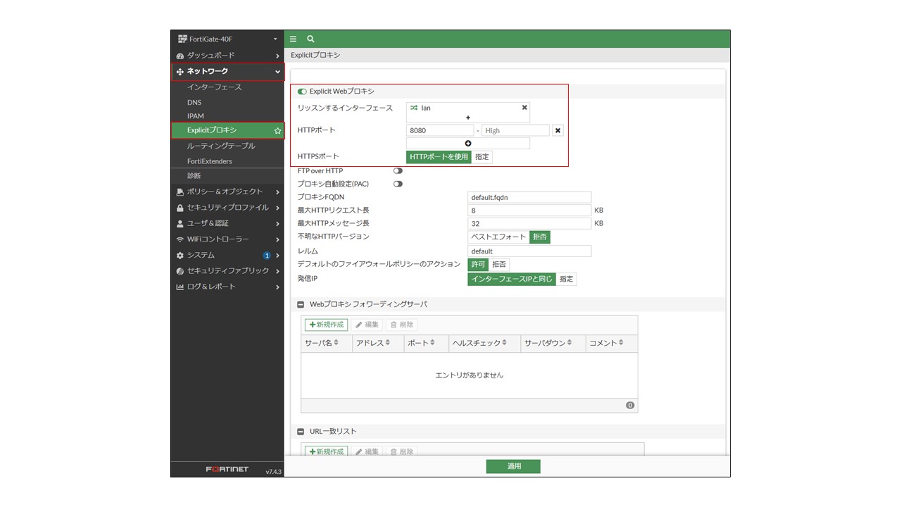Image resolution: width=901 pixels, height=507 pixels.
Task: Turn on プロキシ自動設定(PAC) switch
Action: click(398, 184)
